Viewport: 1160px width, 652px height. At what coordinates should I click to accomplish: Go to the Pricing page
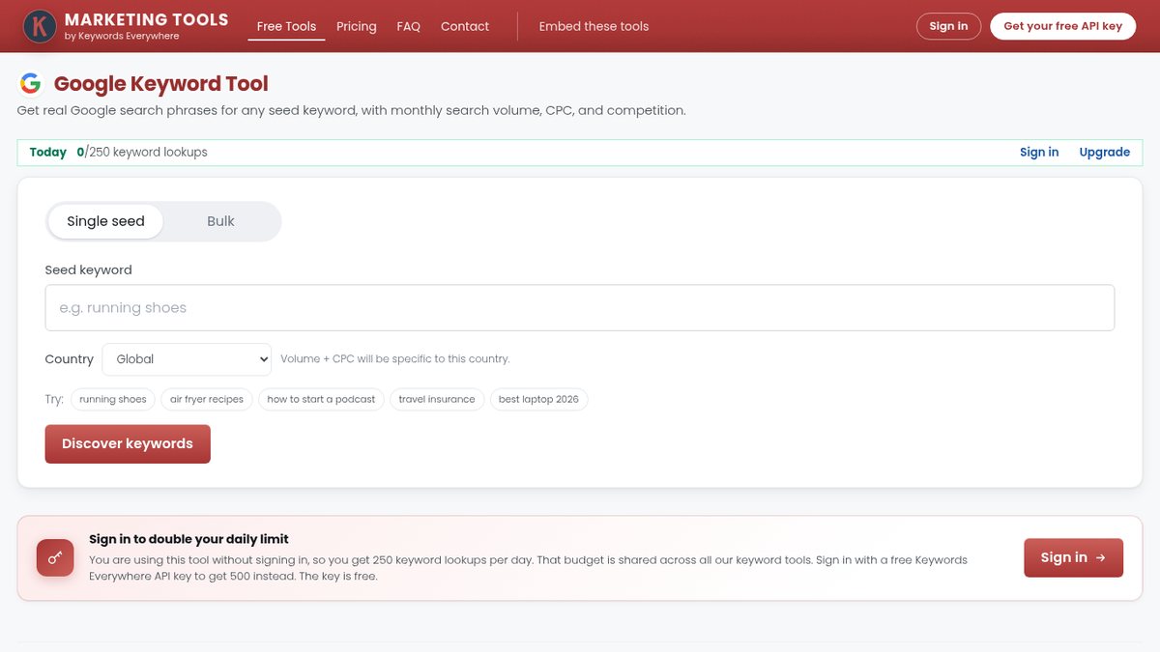357,26
